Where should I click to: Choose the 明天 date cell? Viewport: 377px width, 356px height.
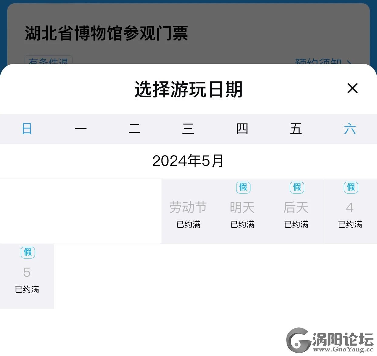[242, 211]
